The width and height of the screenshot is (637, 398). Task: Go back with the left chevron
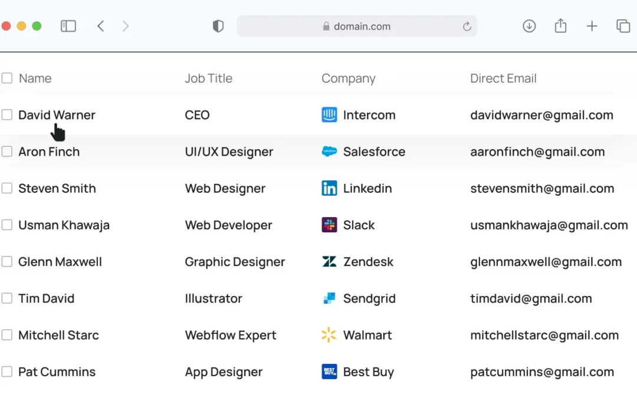pos(101,26)
